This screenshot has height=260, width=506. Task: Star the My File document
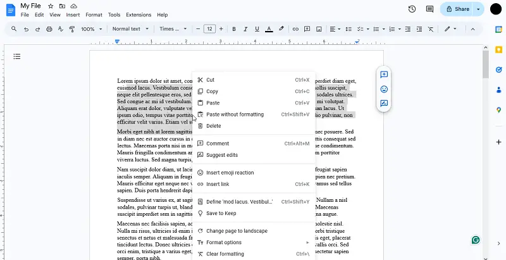tap(51, 6)
